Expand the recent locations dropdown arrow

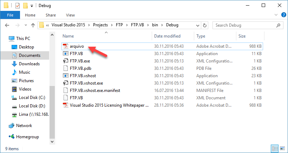[26, 25]
